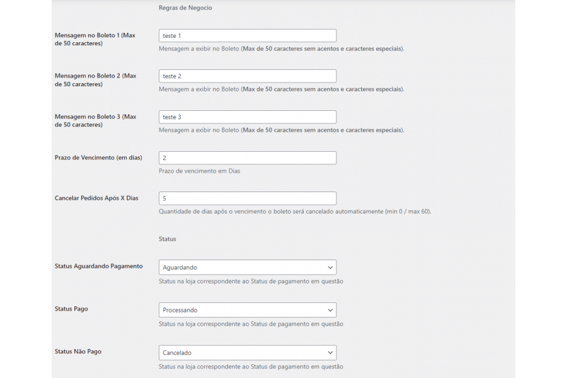This screenshot has width=567, height=378.
Task: Click the 'Cancelar Pedidos Após X Dias' label
Action: 96,198
